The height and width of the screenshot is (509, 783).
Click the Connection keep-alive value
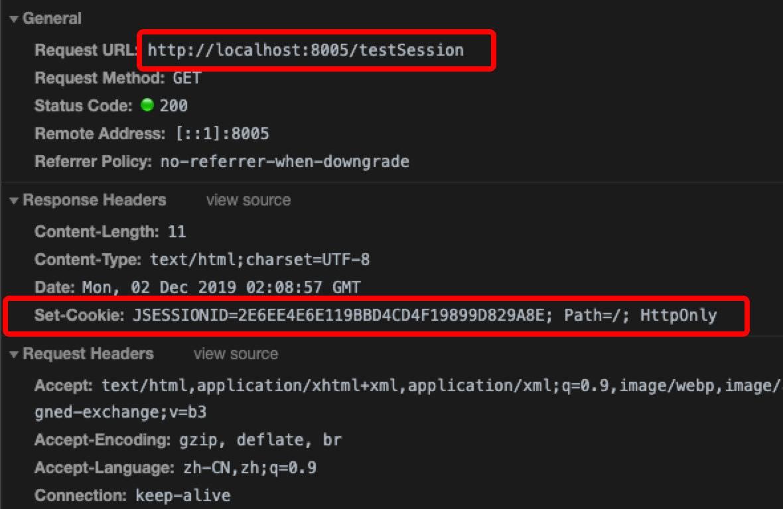[183, 495]
